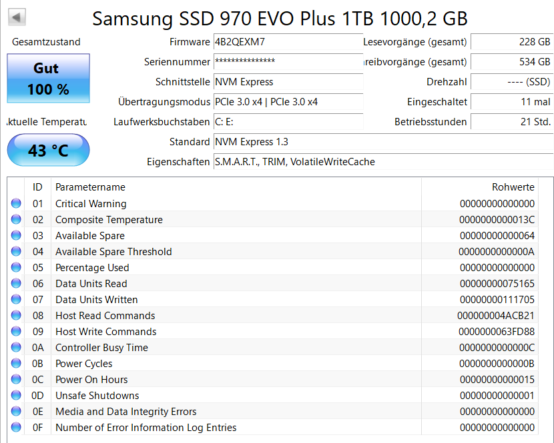Click the status icon for Number of Error Information Log Entries

pos(16,427)
